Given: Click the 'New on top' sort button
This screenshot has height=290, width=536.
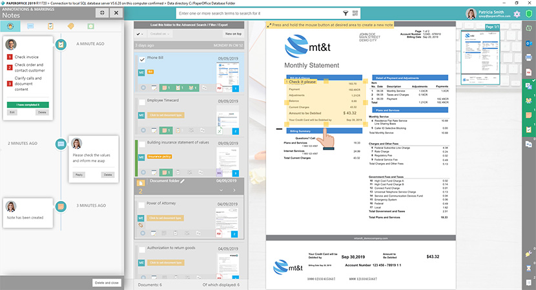Looking at the screenshot, I should point(233,34).
